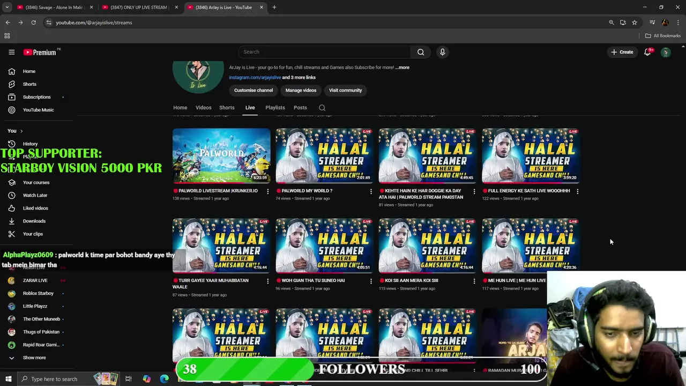The height and width of the screenshot is (386, 686).
Task: Open Watch Later list
Action: point(35,195)
